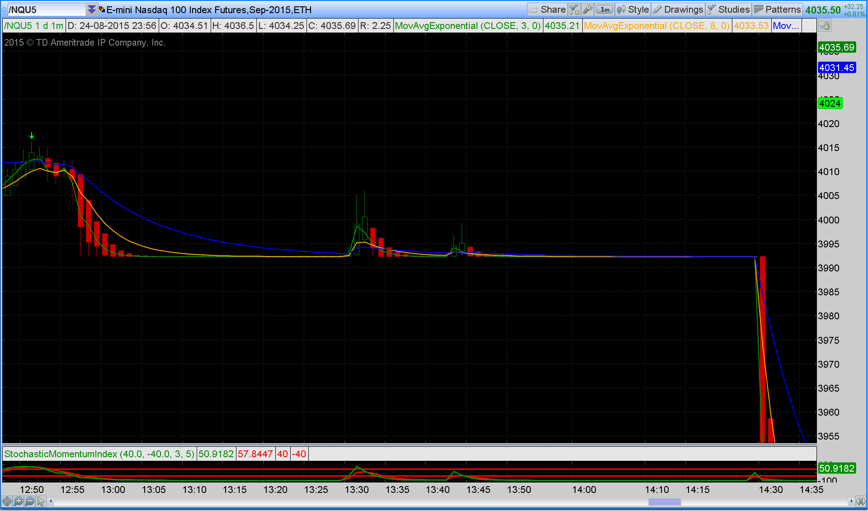This screenshot has width=868, height=511.
Task: Expand the /NQU5 symbol dropdown arrow
Action: point(91,9)
